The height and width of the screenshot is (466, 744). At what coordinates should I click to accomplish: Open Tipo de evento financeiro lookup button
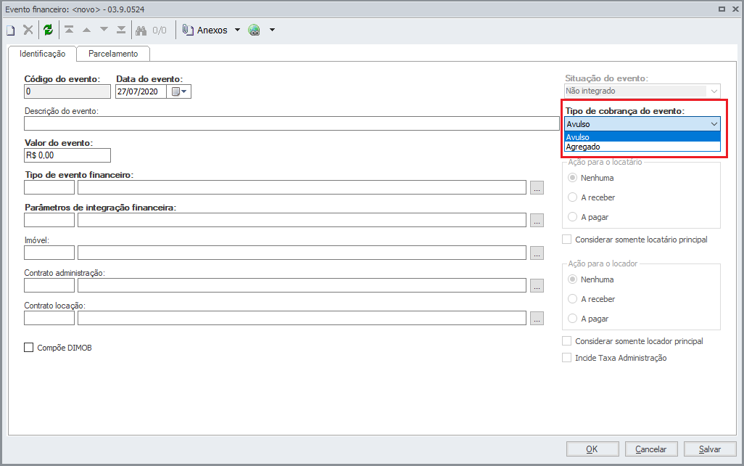tap(537, 188)
